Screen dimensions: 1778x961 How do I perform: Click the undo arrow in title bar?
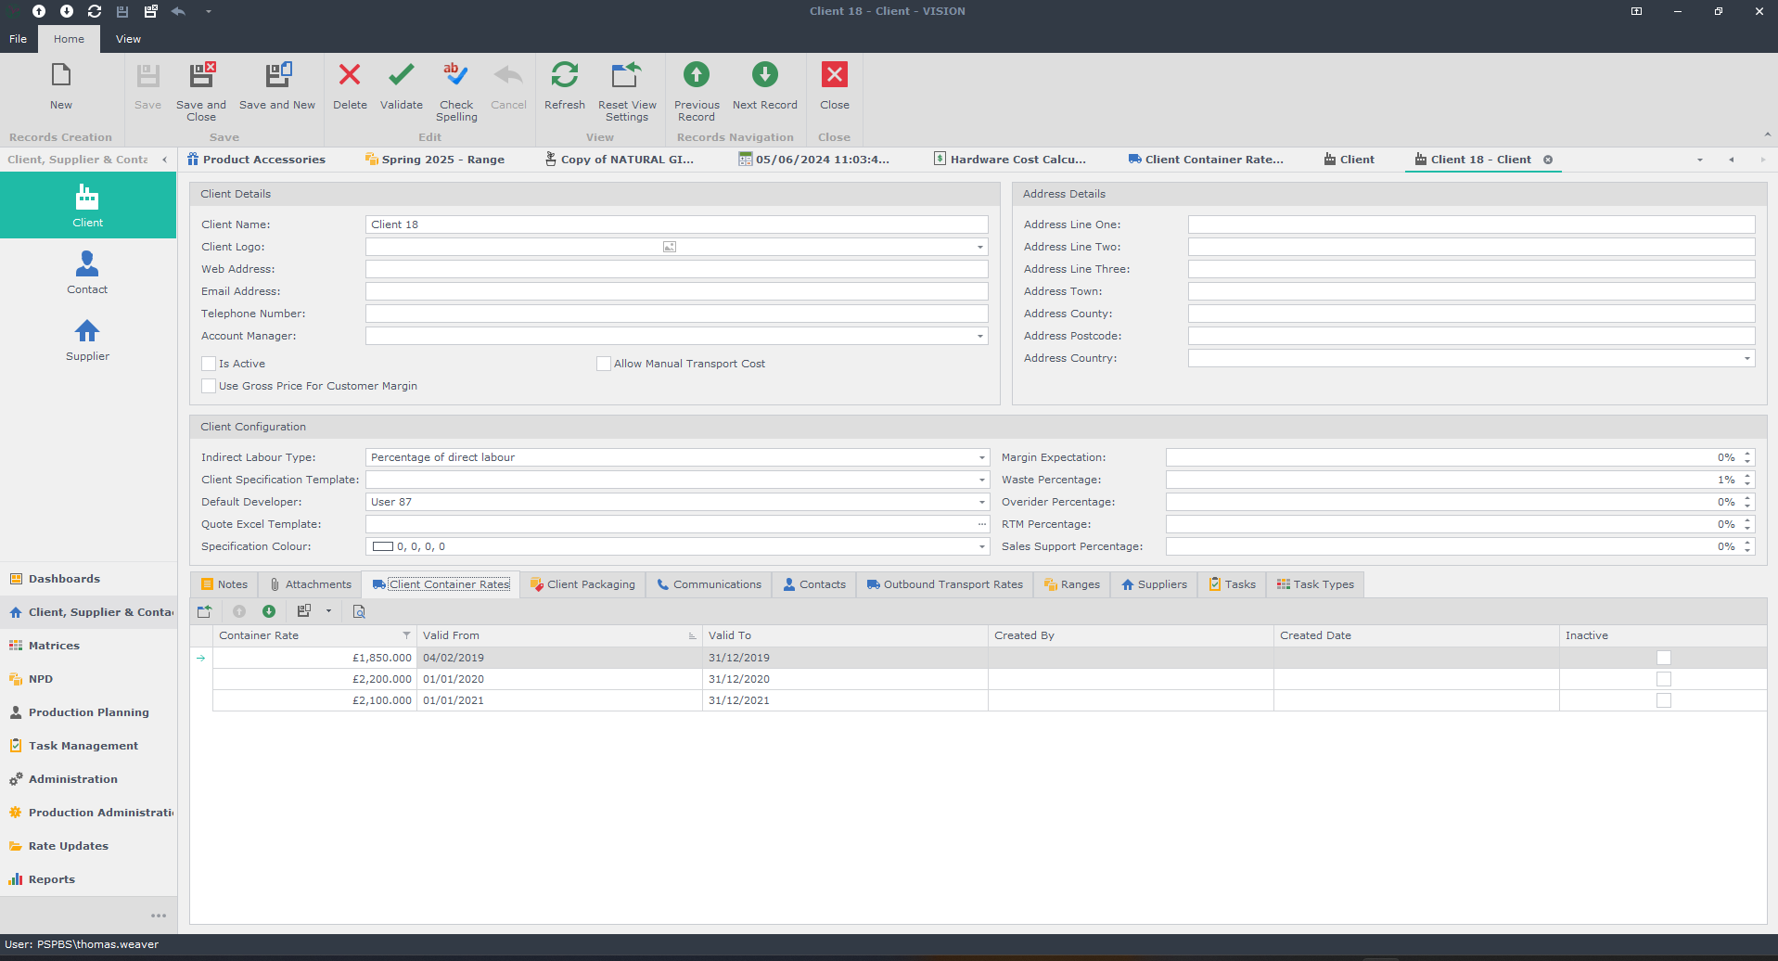[178, 11]
